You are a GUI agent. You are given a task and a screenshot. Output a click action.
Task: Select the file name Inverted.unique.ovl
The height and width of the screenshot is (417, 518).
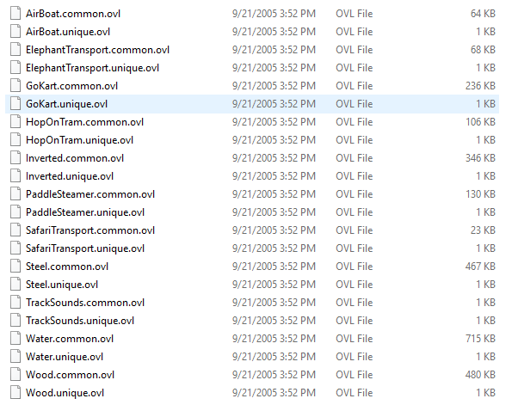click(70, 176)
